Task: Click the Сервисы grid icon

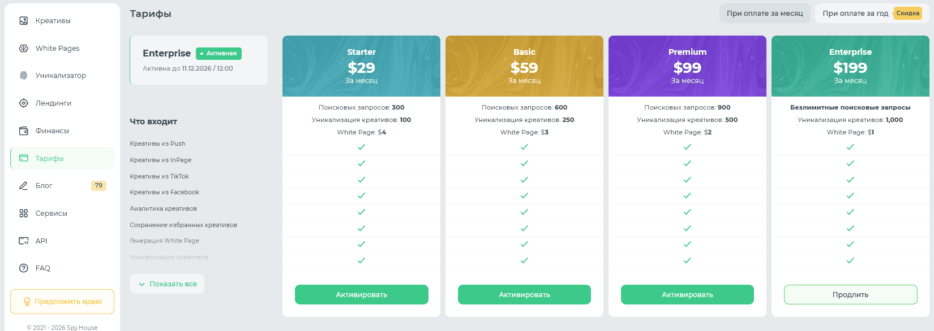Action: (24, 214)
